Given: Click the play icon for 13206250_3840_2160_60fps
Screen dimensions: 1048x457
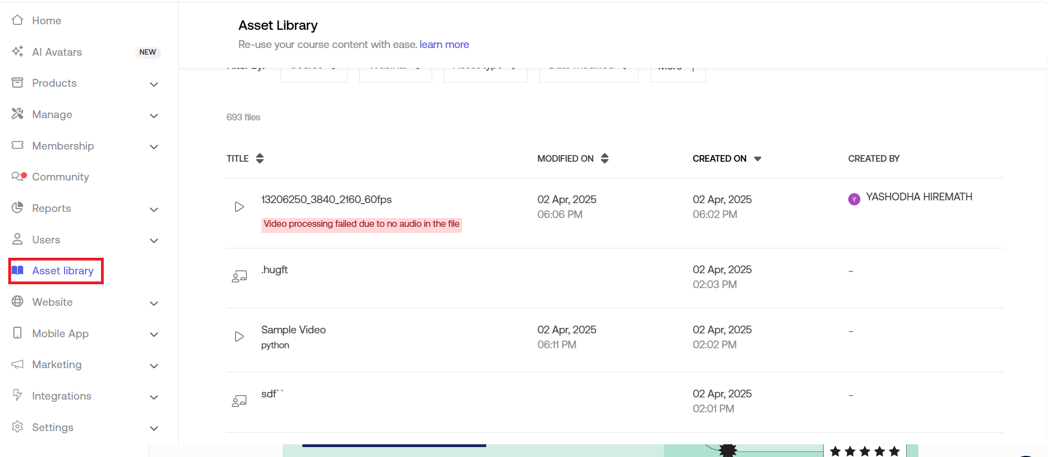Looking at the screenshot, I should pyautogui.click(x=239, y=207).
